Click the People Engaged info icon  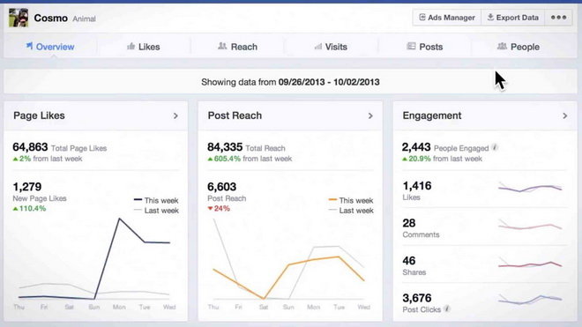[x=495, y=147]
